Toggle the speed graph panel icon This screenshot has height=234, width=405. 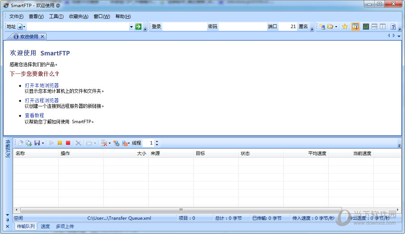pyautogui.click(x=366, y=27)
